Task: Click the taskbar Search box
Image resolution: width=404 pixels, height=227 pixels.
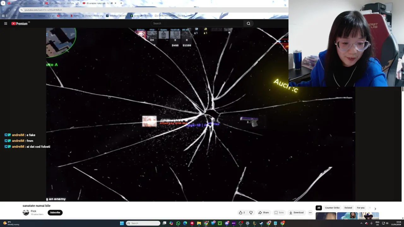Action: click(x=143, y=223)
